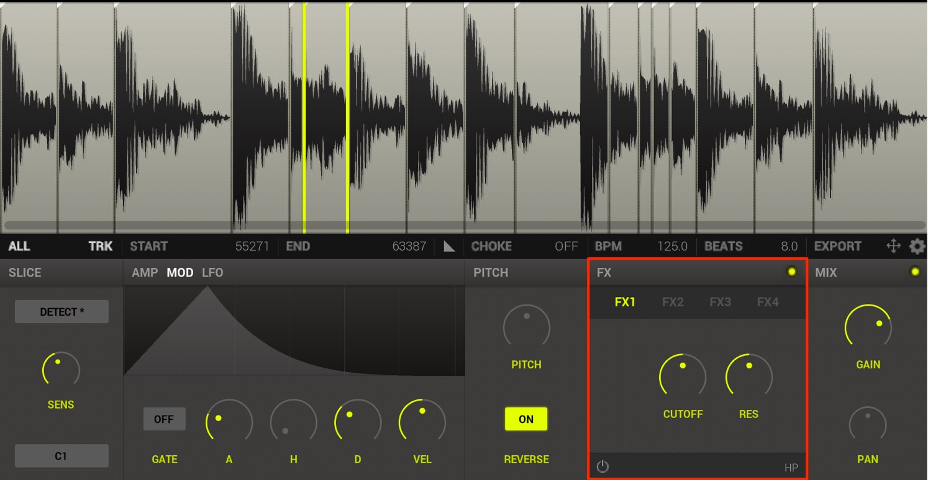Click the BEATS value 8.0

pos(789,246)
